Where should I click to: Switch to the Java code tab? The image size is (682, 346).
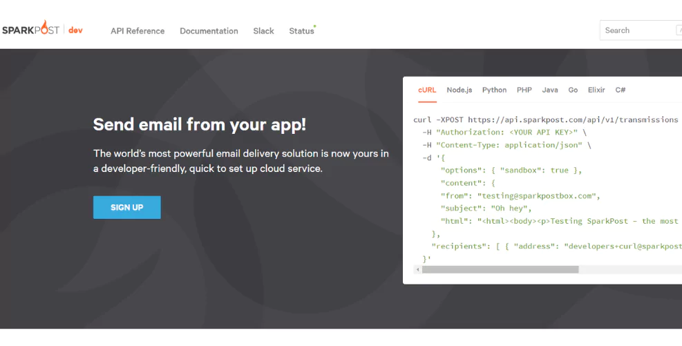(550, 90)
